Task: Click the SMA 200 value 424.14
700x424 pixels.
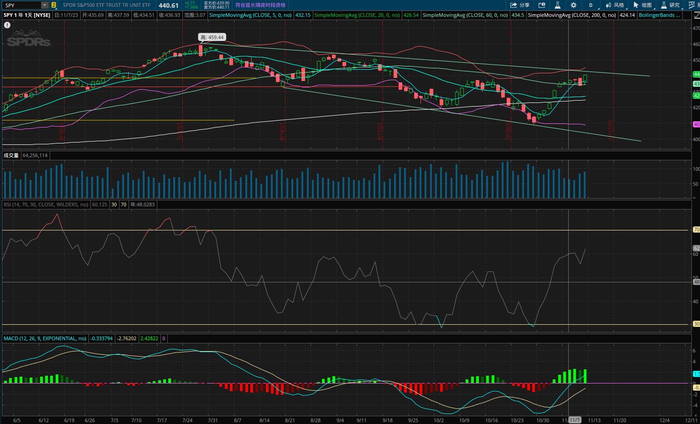Action: click(627, 15)
